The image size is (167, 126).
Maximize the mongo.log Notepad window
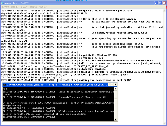160,3
